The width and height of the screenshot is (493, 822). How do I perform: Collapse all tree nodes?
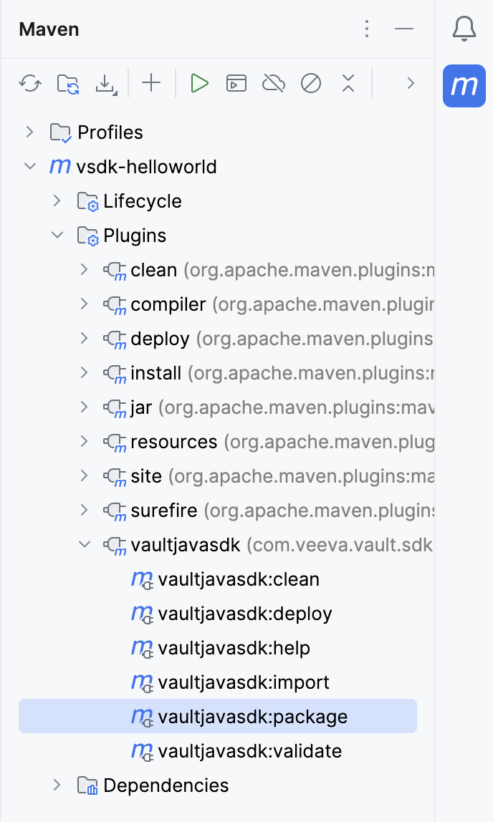coord(348,83)
